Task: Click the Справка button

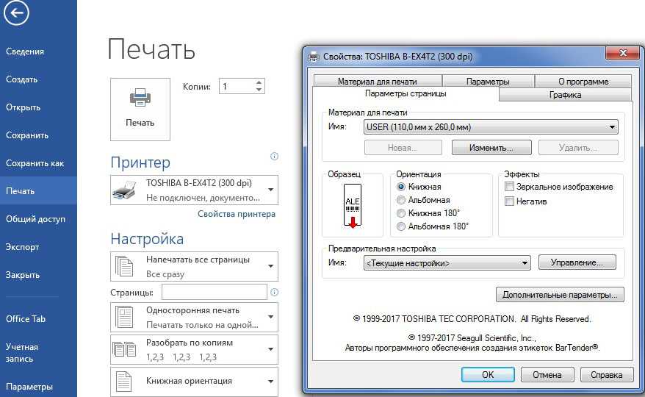Action: (607, 375)
